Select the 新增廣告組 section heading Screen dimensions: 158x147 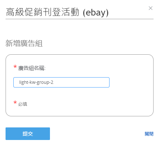pos(24,43)
